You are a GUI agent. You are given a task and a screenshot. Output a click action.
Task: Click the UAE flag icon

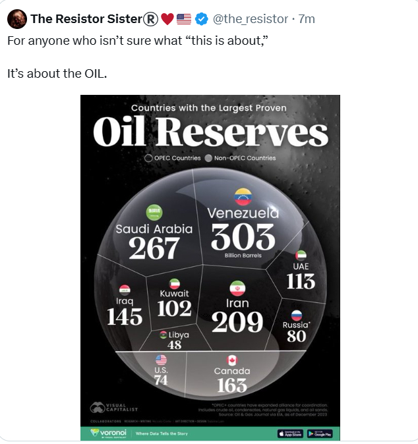pyautogui.click(x=301, y=255)
